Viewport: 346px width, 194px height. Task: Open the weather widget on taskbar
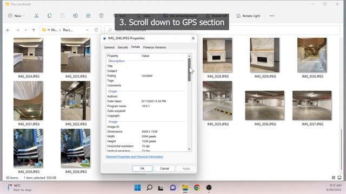click(19, 188)
